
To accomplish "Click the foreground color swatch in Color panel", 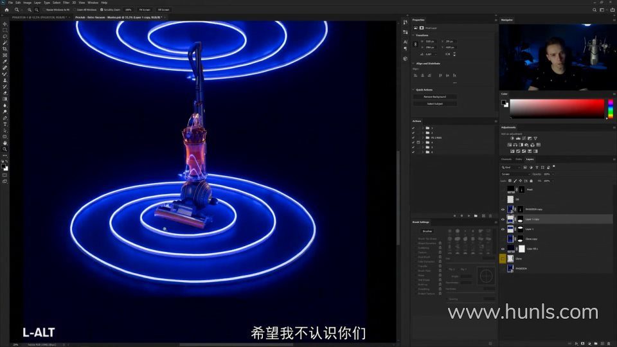I will (503, 102).
